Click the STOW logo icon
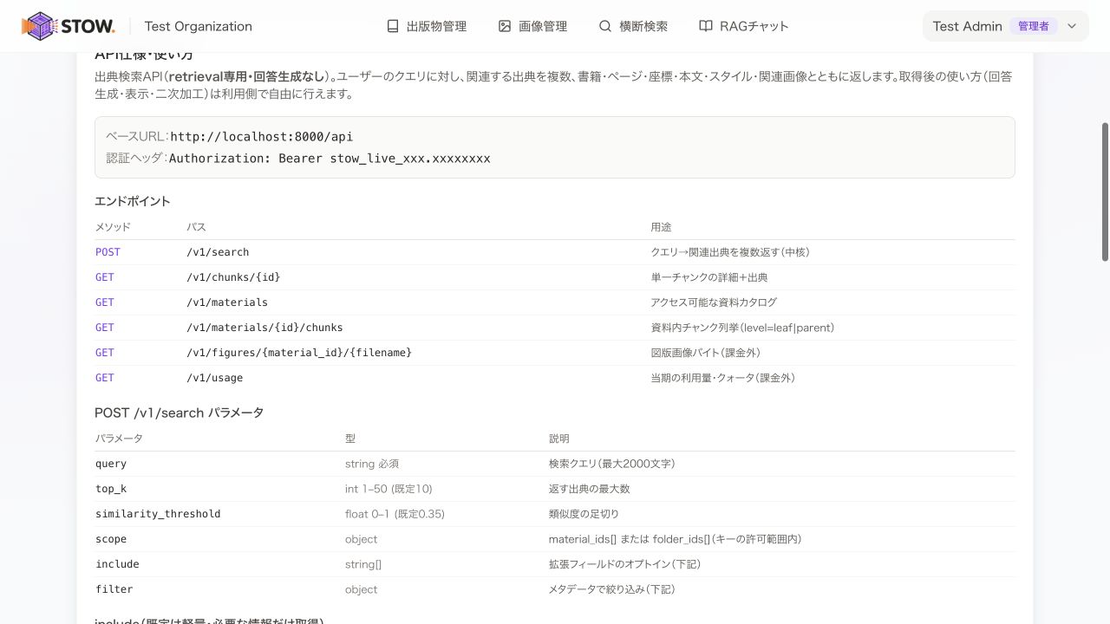Viewport: 1110px width, 624px height. (x=39, y=26)
